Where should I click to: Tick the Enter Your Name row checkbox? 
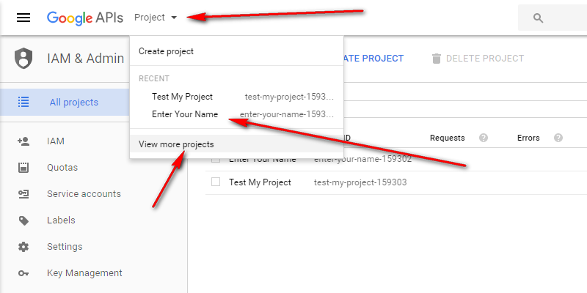point(216,159)
